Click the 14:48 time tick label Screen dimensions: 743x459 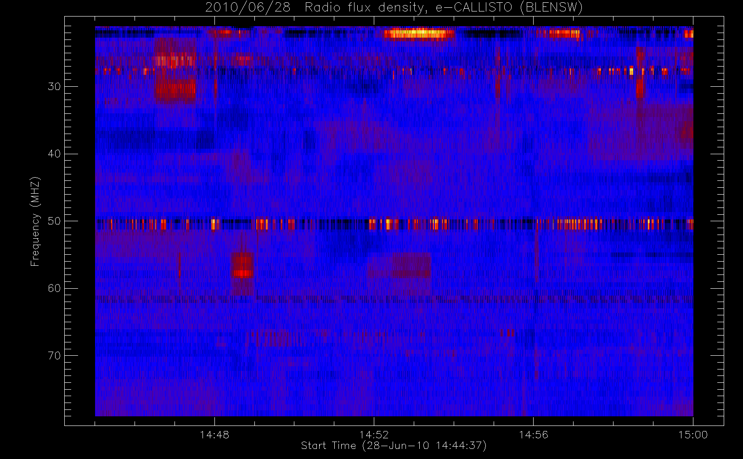tap(214, 435)
